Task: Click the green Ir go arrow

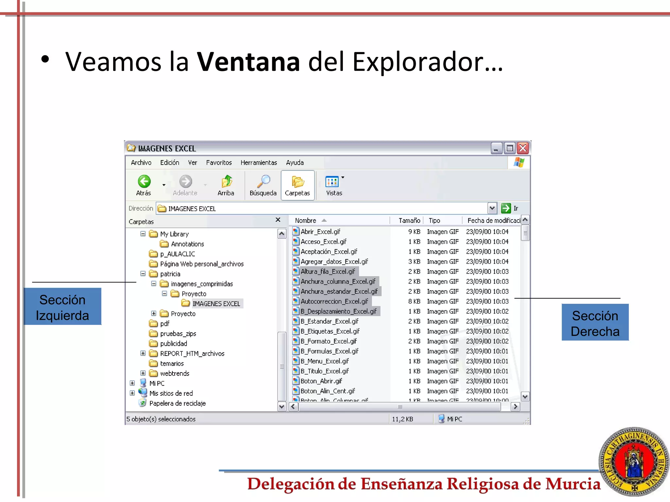Action: [506, 208]
